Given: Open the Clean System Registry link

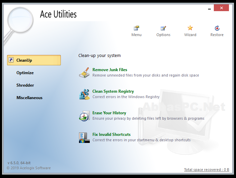Looking at the screenshot, I should pos(113,91).
